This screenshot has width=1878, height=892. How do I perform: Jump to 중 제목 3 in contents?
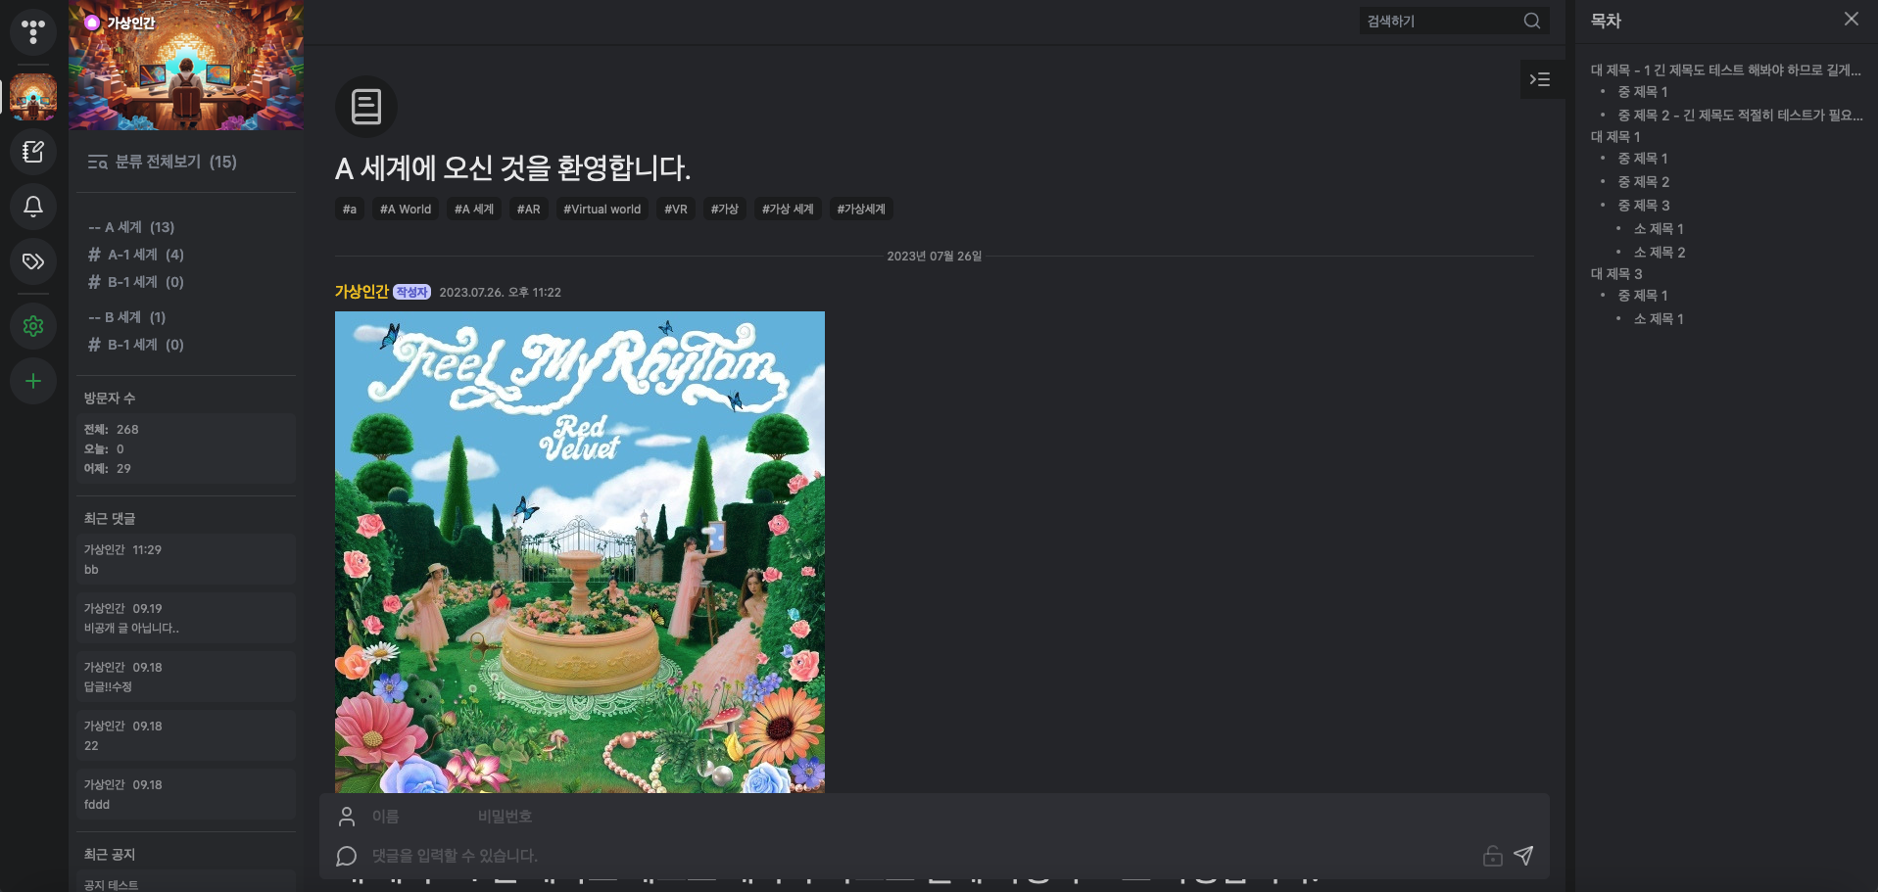click(1643, 206)
